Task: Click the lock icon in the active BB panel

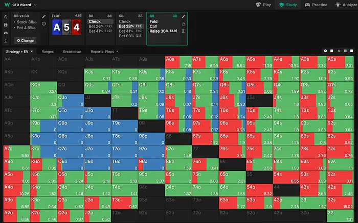Action: coord(184,24)
